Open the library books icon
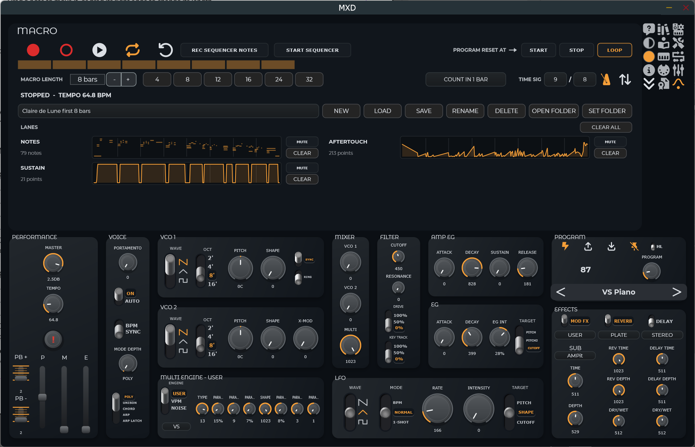 tap(663, 29)
